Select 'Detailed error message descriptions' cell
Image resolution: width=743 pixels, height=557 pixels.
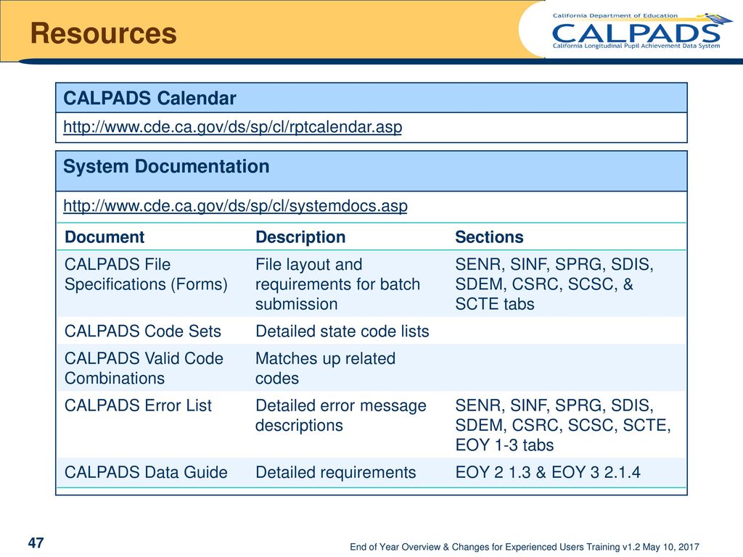click(341, 416)
